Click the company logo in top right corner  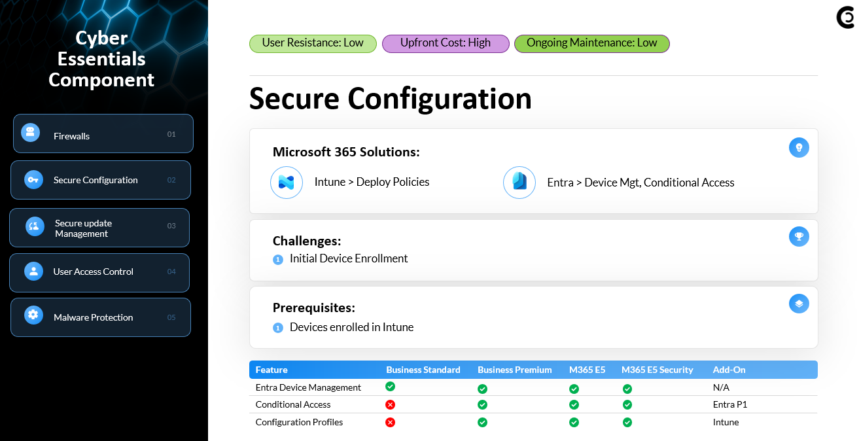point(845,18)
